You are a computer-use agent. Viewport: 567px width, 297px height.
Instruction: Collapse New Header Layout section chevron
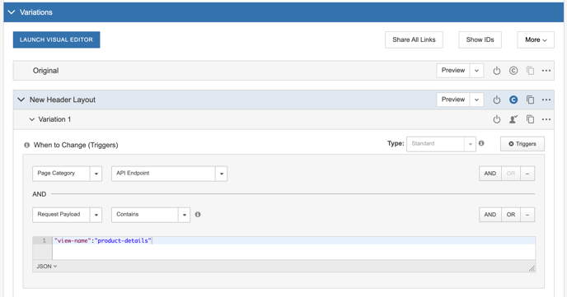[x=21, y=100]
